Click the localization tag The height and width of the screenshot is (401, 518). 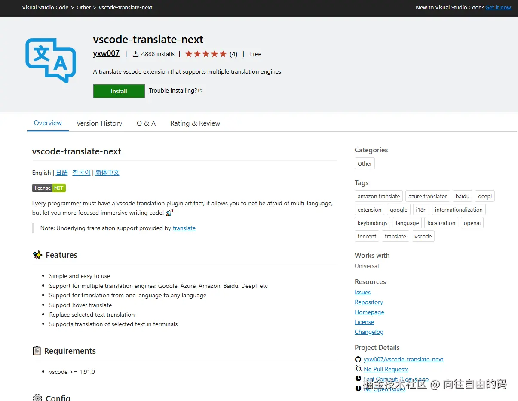(441, 223)
